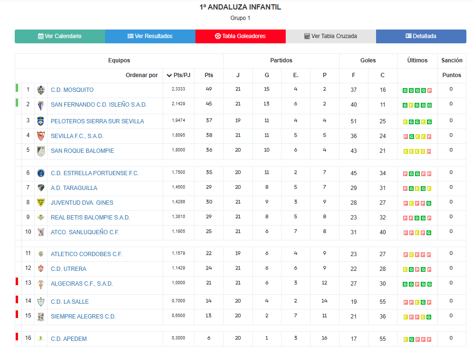
Task: Click the C.D. Utrera crest
Action: click(41, 268)
